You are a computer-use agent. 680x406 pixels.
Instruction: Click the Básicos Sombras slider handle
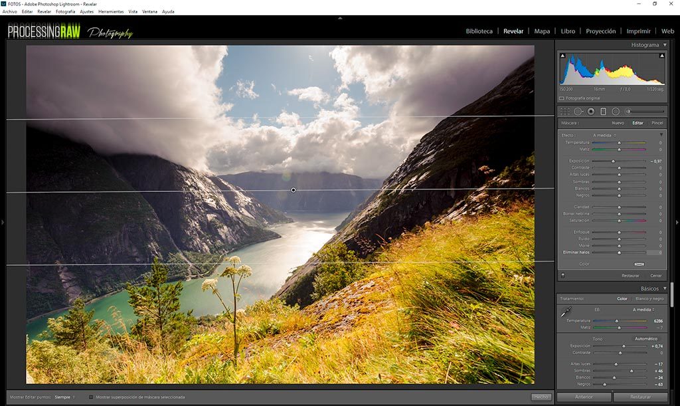[x=632, y=371]
